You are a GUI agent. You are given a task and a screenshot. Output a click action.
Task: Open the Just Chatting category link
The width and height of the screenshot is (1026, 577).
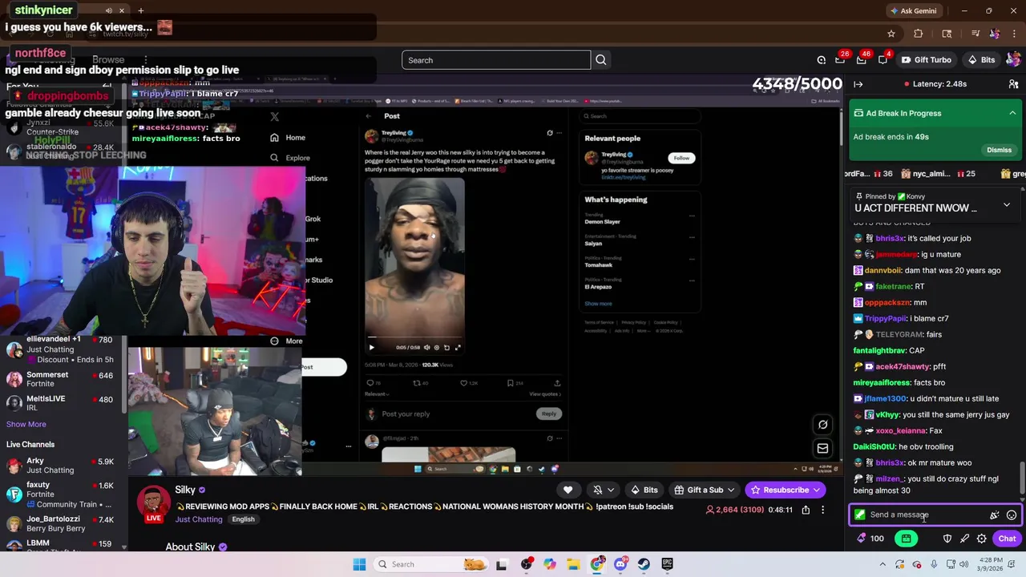[199, 519]
